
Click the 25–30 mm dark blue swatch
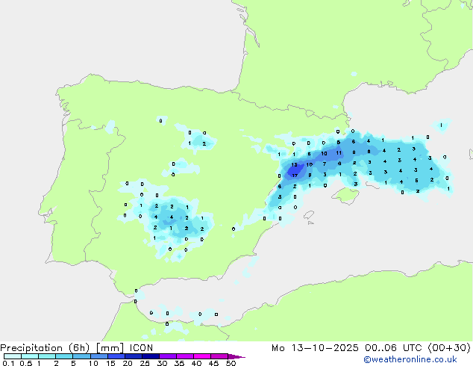click(151, 356)
